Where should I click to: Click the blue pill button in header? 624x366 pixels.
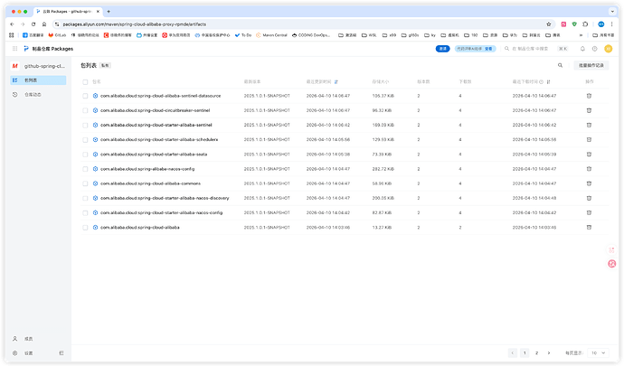tap(442, 49)
